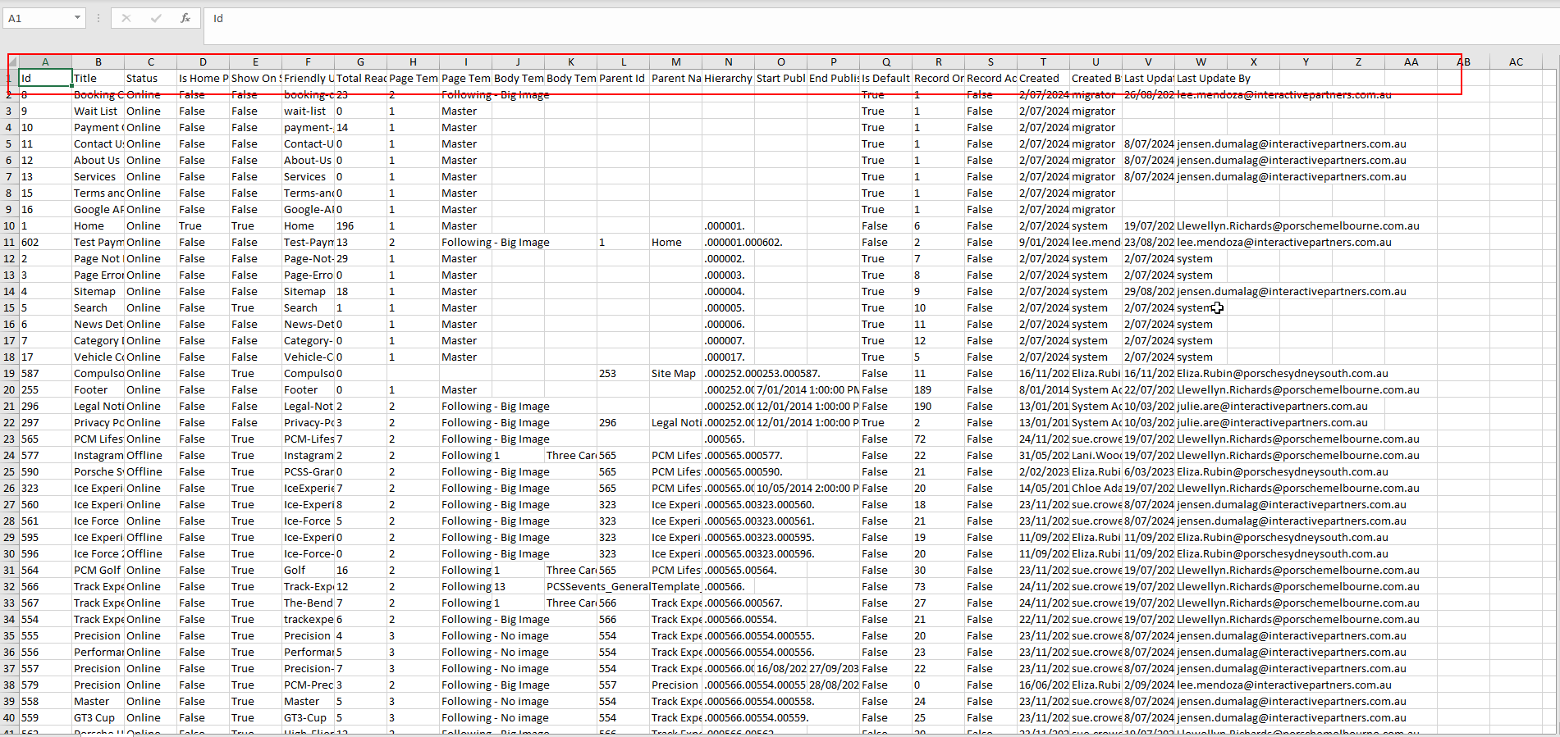Click the Cancel (X) icon in formula bar

(x=126, y=18)
